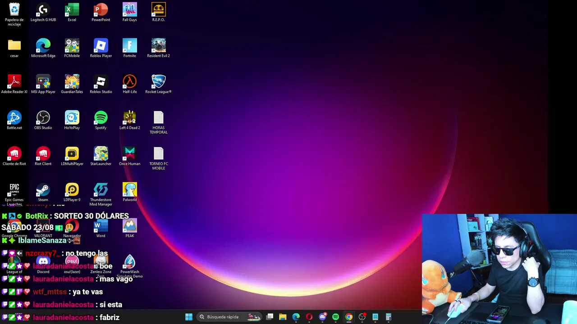Launch Logitech G HUB shortcut
Screen dimensions: 577x324
43,13
